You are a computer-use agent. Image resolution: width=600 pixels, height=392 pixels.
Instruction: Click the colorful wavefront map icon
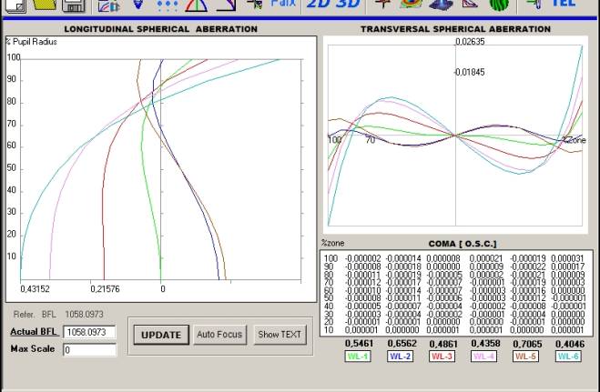click(411, 5)
